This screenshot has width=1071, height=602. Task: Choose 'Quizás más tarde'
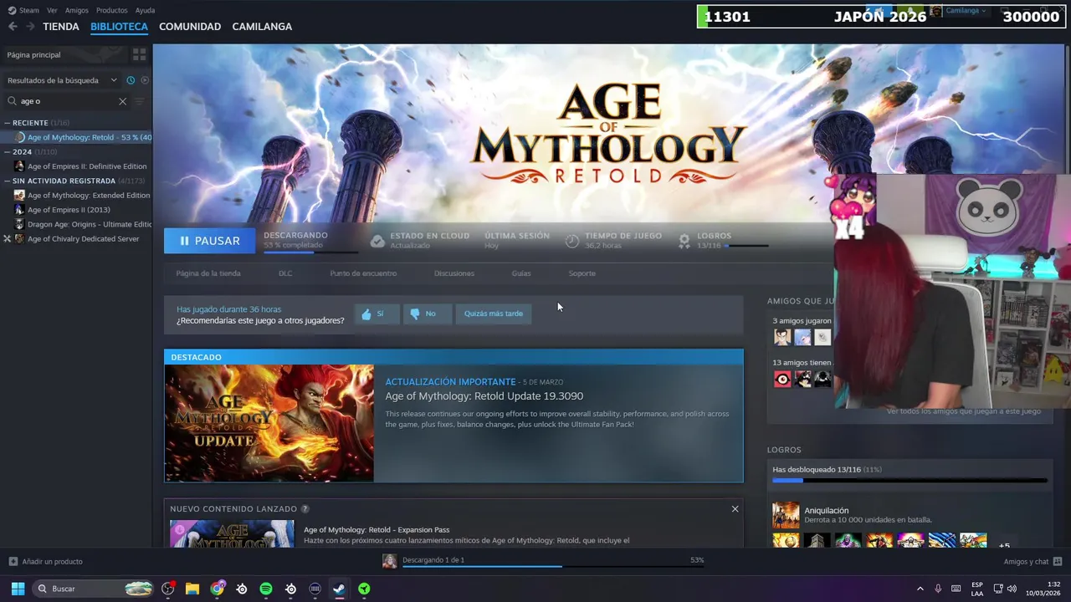[494, 314]
